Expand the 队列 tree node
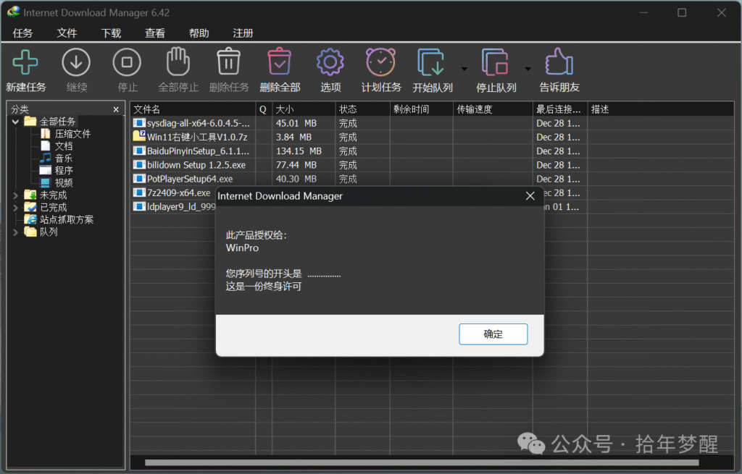 (x=16, y=232)
